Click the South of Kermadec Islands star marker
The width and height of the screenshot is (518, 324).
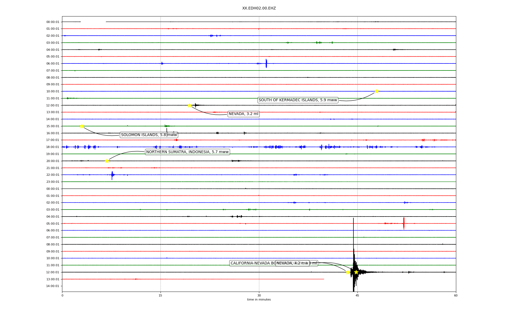pos(376,91)
